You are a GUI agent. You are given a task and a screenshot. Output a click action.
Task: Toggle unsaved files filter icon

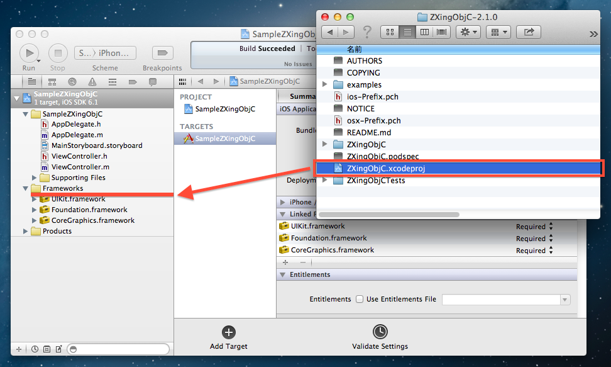58,349
